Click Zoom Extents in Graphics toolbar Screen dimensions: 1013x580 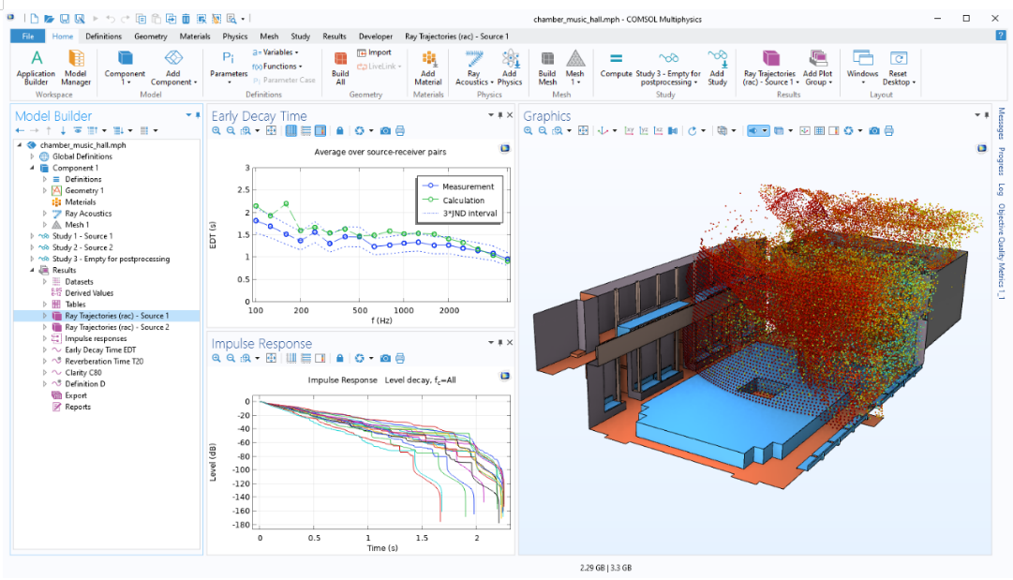click(x=584, y=130)
